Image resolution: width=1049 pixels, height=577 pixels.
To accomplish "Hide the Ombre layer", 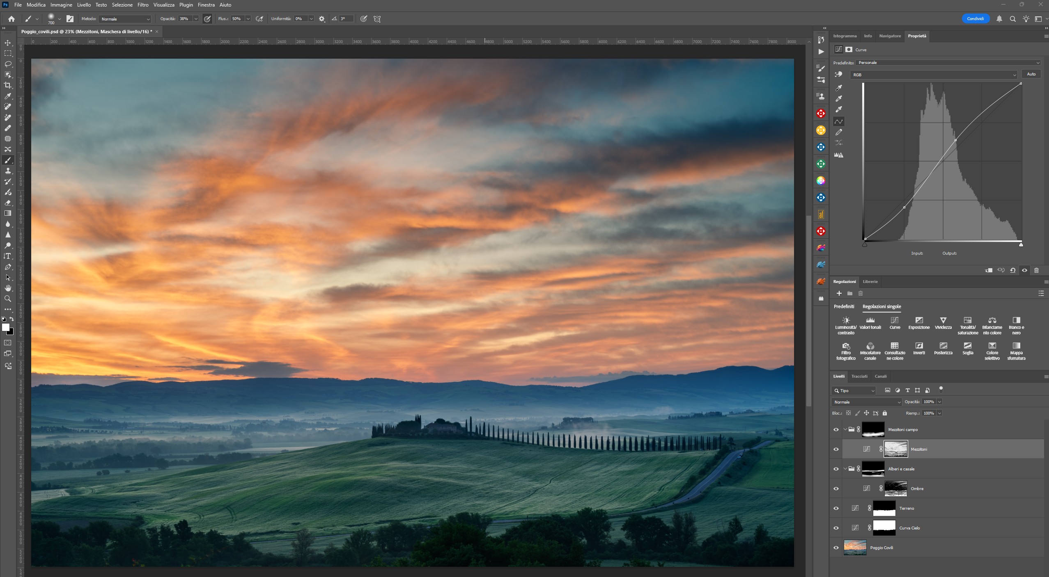I will pyautogui.click(x=836, y=488).
